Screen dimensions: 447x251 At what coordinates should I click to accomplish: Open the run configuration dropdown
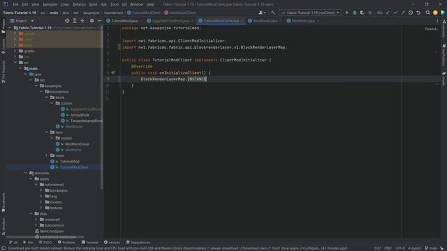point(310,13)
